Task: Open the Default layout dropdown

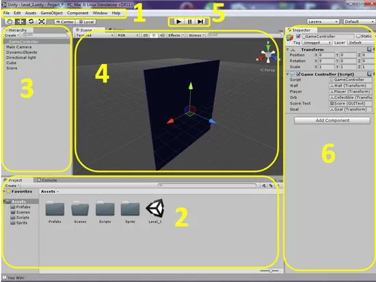Action: tap(359, 22)
